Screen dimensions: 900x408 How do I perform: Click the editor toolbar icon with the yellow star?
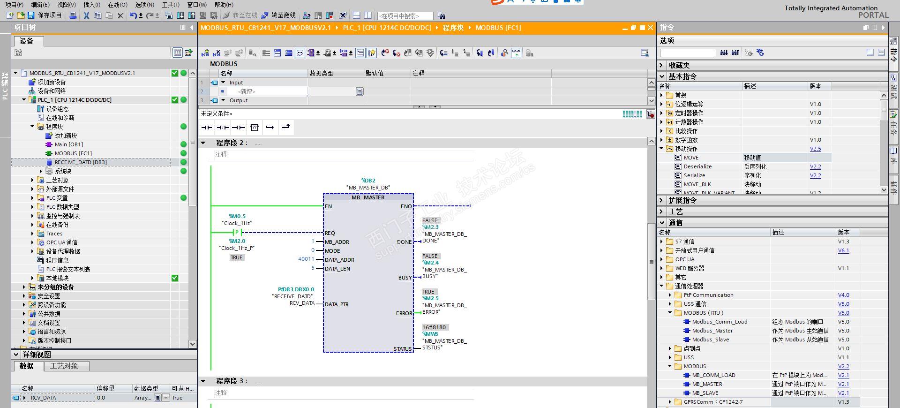(372, 53)
